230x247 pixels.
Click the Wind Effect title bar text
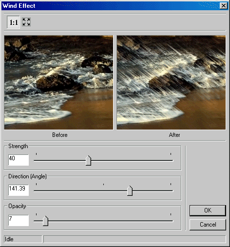click(19, 6)
